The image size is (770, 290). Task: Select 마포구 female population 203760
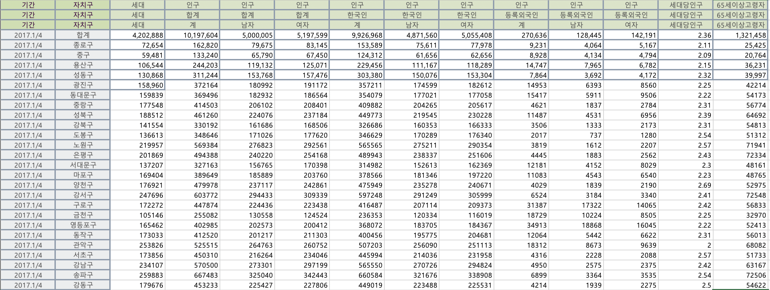[x=302, y=175]
